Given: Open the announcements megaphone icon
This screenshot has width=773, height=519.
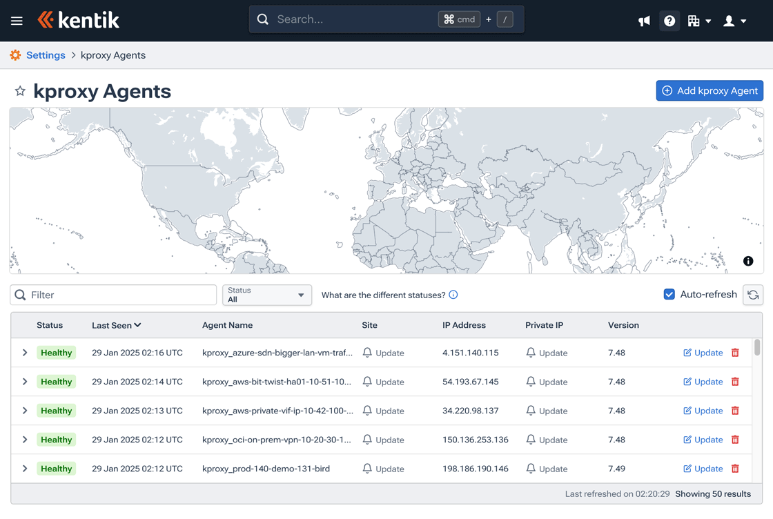Looking at the screenshot, I should 644,21.
